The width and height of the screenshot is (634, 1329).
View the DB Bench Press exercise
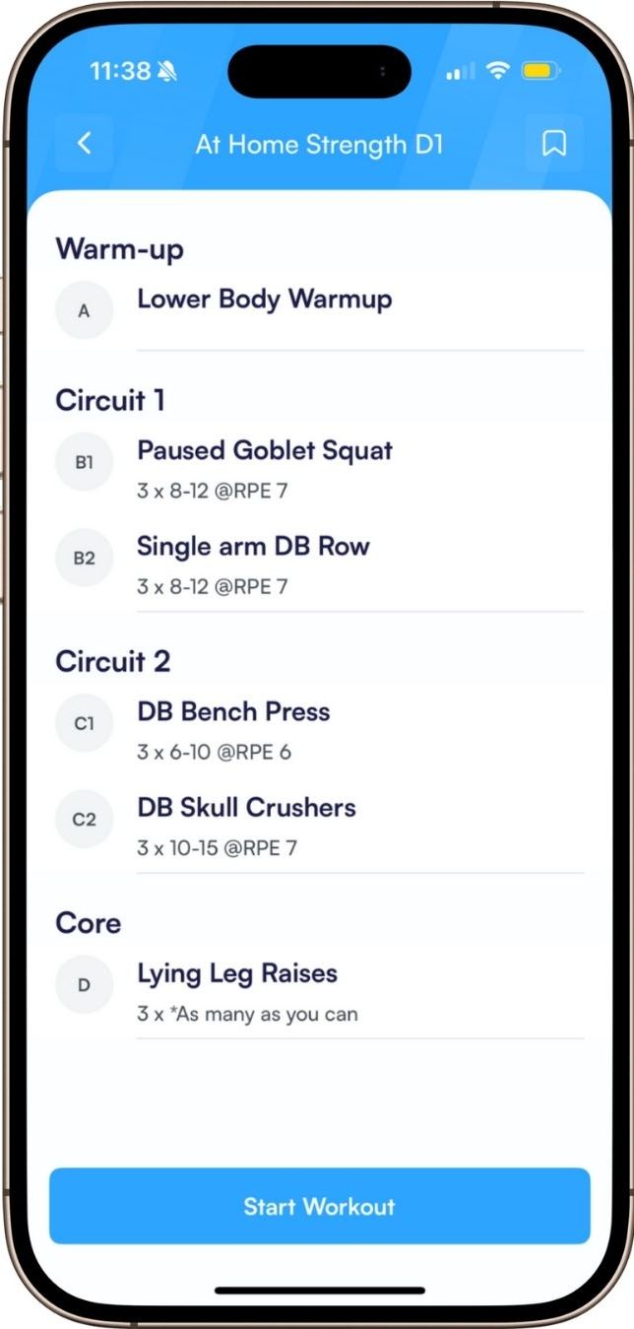233,712
